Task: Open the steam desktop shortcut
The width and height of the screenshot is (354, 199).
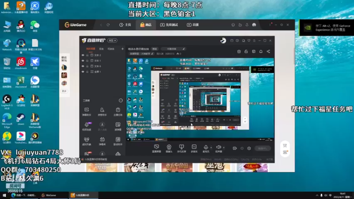Action: [21, 119]
